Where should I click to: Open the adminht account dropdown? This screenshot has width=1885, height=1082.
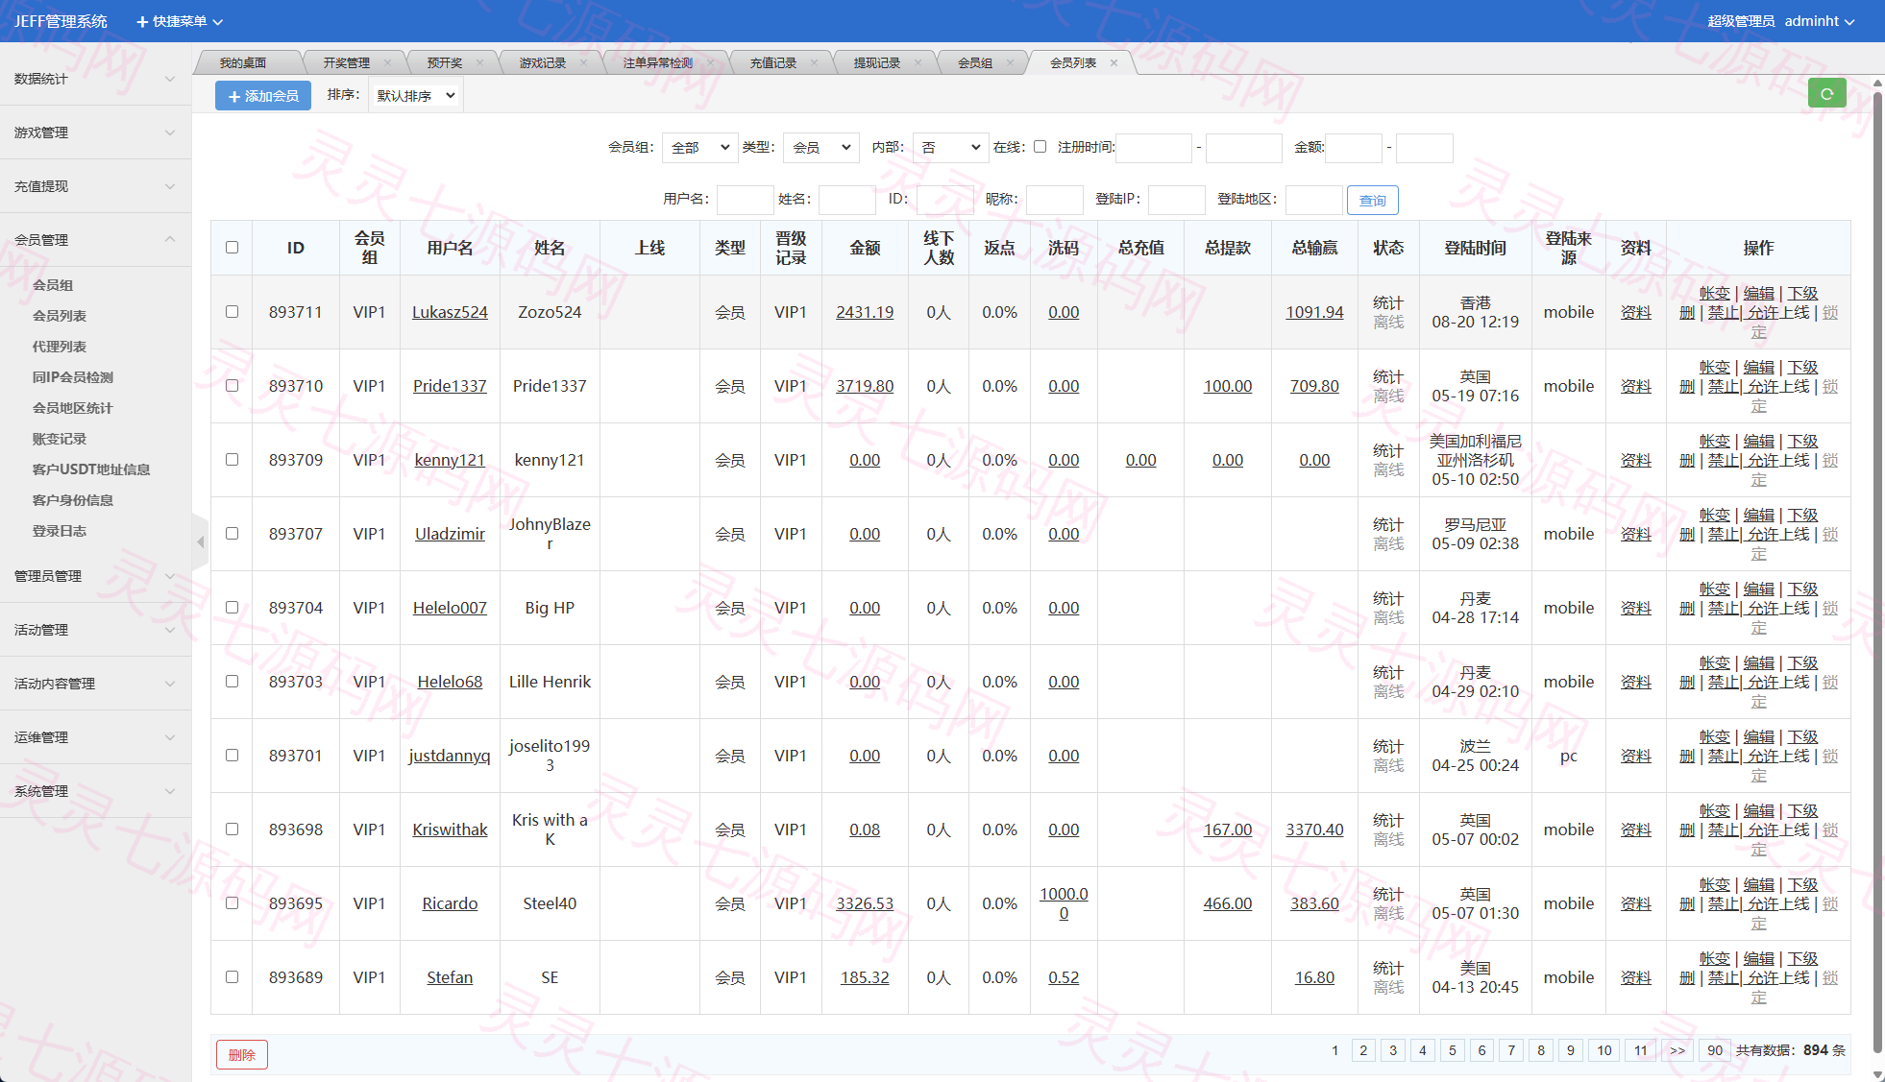pos(1820,21)
